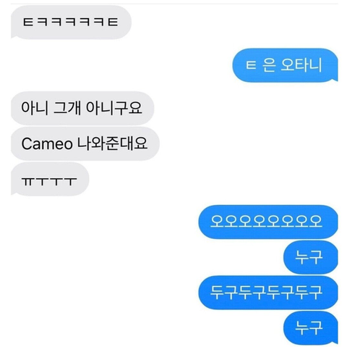The image size is (347, 347).
Task: Tap the crying ㅠㅜㅜㅜ message bubble
Action: [x=50, y=179]
